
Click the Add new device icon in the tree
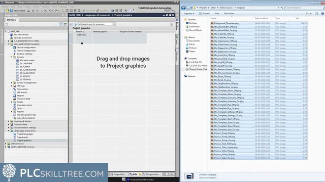point(12,35)
